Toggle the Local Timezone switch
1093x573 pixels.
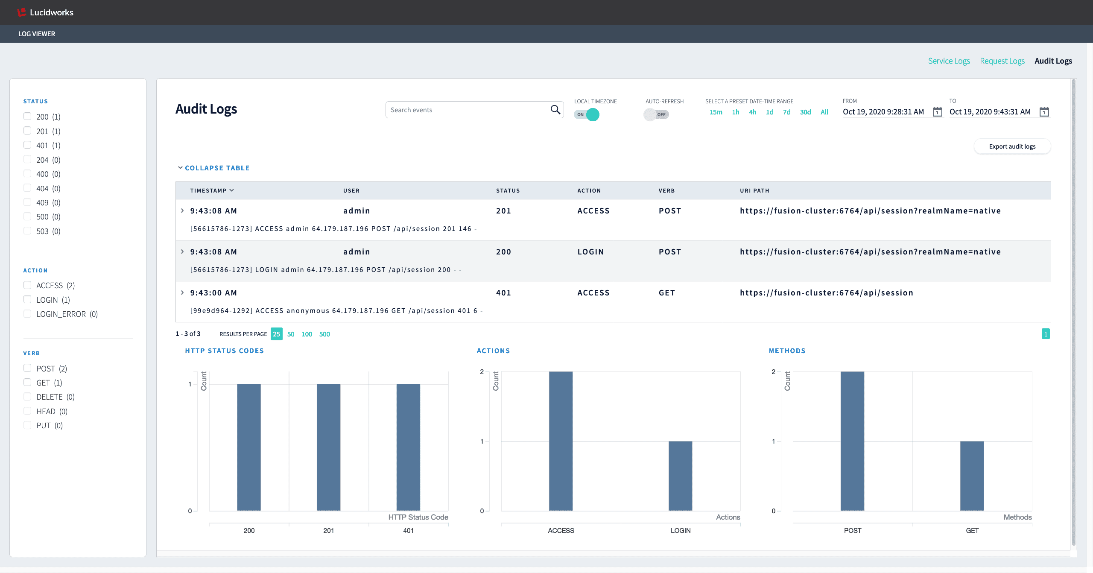pos(587,114)
